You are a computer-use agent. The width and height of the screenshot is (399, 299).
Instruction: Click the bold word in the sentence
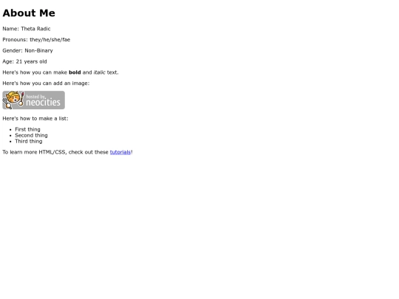tap(75, 72)
